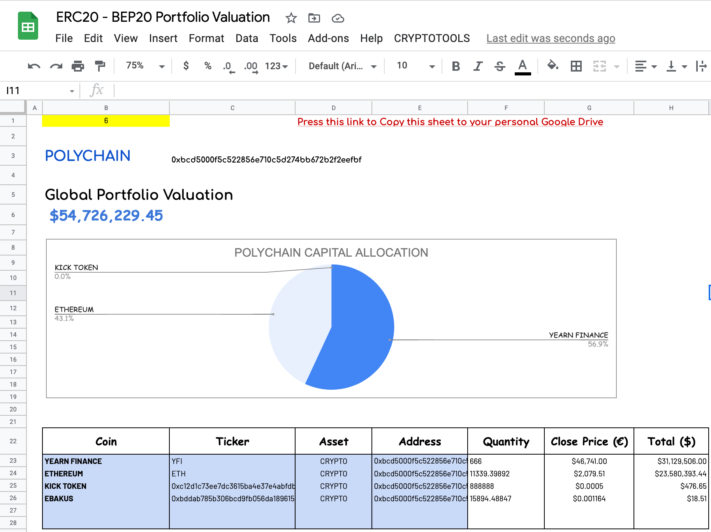Click the copy sheet to Google Drive link
The height and width of the screenshot is (532, 711).
coord(450,122)
